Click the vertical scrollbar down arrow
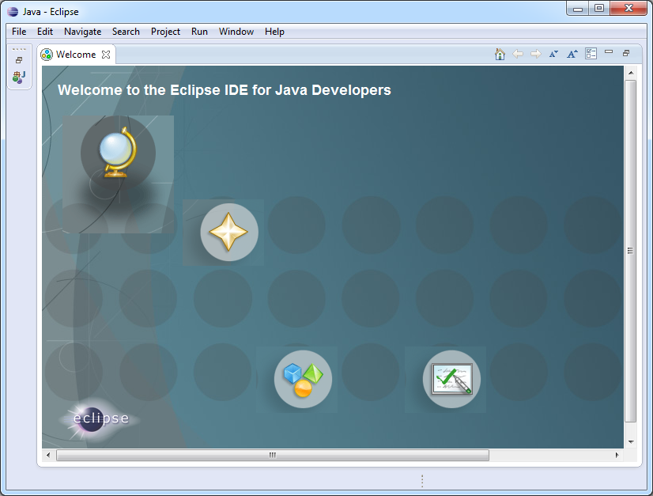Viewport: 653px width, 496px height. click(x=631, y=442)
